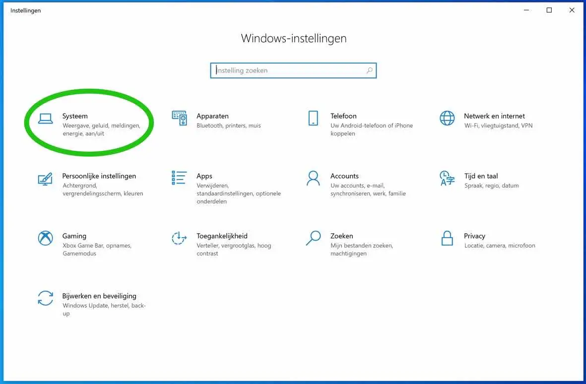
Task: Click 'Verwijderen, standaardinstellingen' description text
Action: point(239,193)
